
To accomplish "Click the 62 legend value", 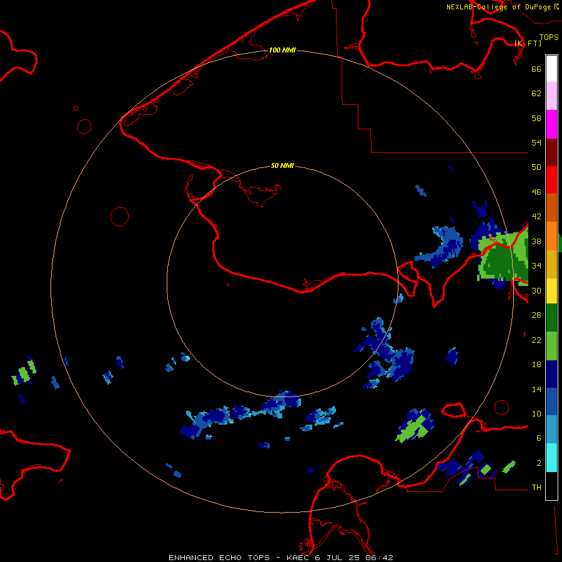I will (x=536, y=94).
